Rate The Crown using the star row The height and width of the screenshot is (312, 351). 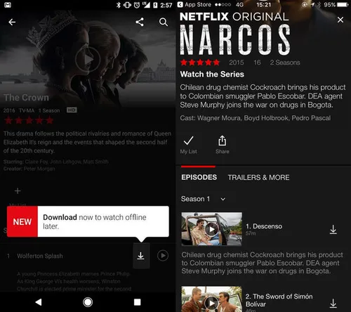(x=29, y=121)
